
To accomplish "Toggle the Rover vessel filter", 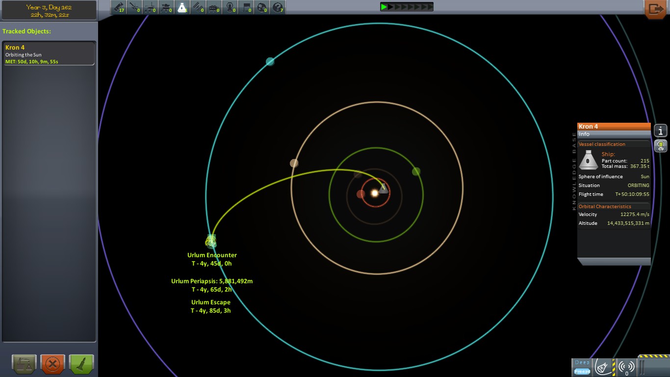I will [x=150, y=7].
